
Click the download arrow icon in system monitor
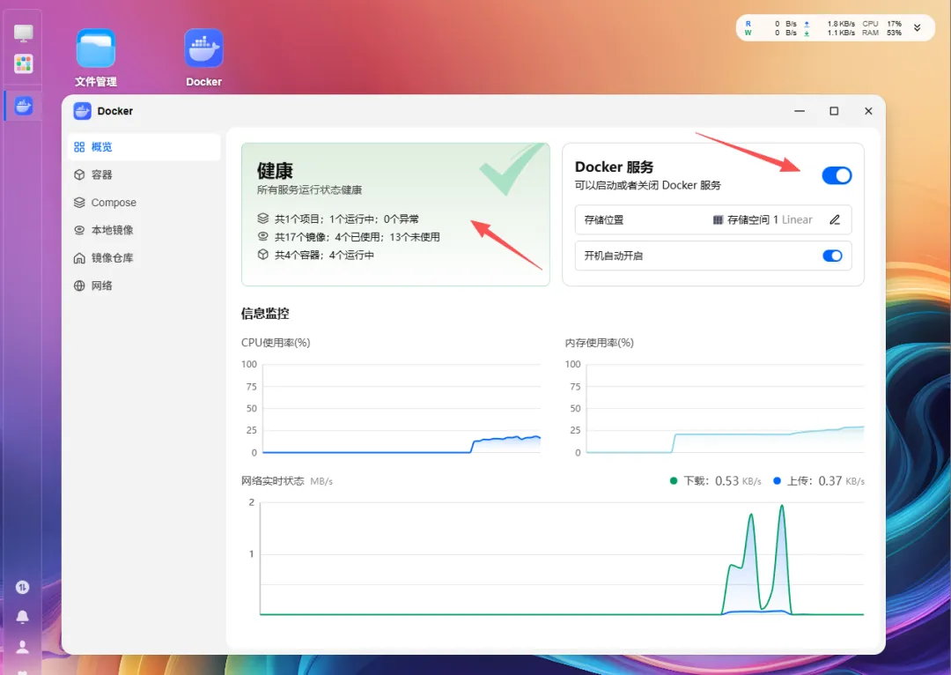[x=807, y=33]
